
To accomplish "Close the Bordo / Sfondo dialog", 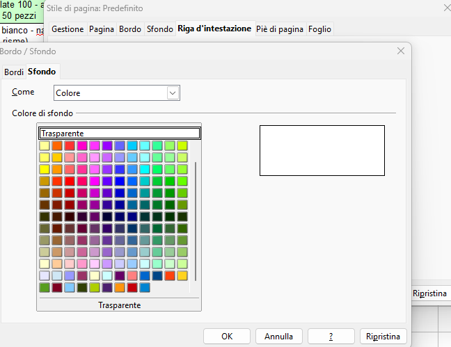I will (x=400, y=51).
